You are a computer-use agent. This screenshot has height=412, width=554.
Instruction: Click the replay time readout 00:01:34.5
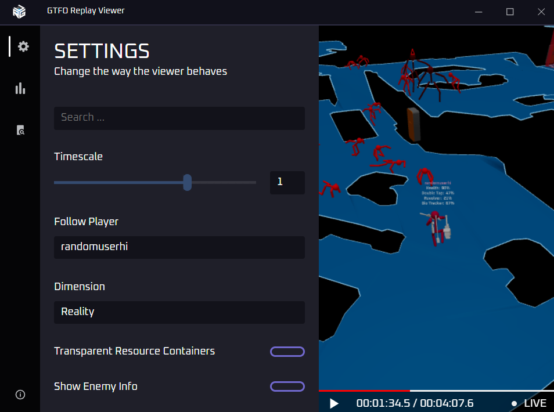pyautogui.click(x=383, y=403)
